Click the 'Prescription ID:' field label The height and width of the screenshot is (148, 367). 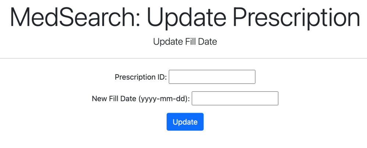(141, 77)
